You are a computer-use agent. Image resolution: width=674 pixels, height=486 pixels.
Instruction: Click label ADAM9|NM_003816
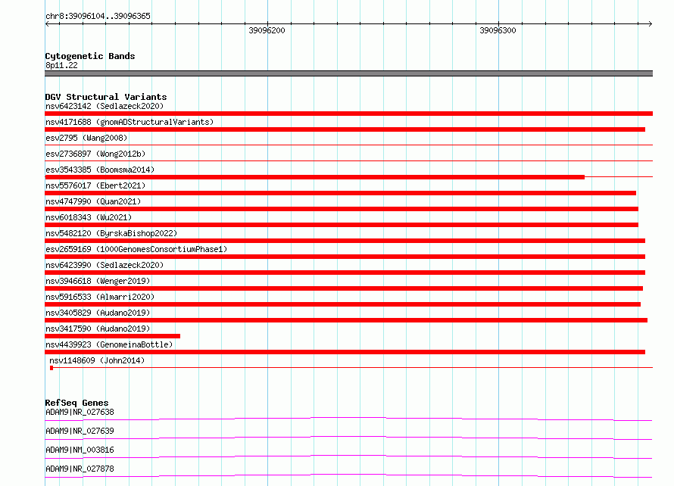80,450
